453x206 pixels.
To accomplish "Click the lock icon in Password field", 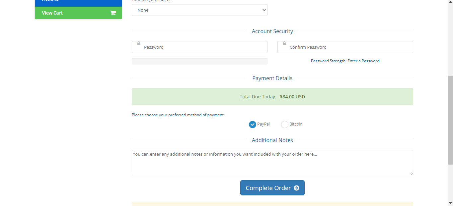I will pyautogui.click(x=139, y=43).
